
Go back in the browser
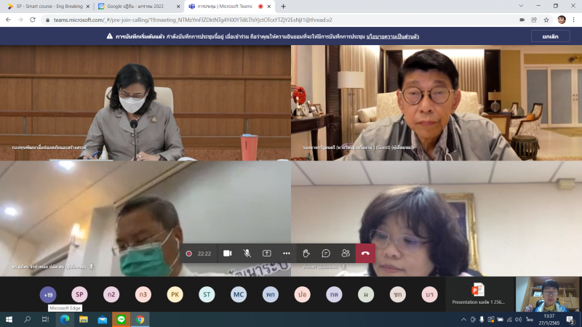pyautogui.click(x=8, y=20)
